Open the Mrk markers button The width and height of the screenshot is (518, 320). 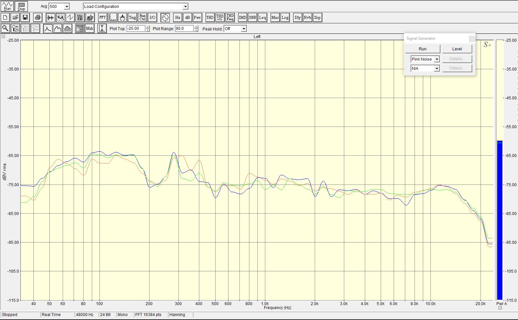90,28
